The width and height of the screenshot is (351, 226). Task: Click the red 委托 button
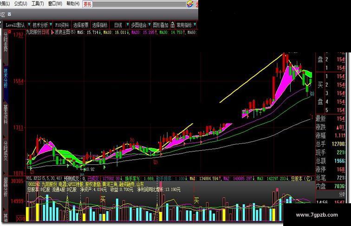click(x=88, y=4)
